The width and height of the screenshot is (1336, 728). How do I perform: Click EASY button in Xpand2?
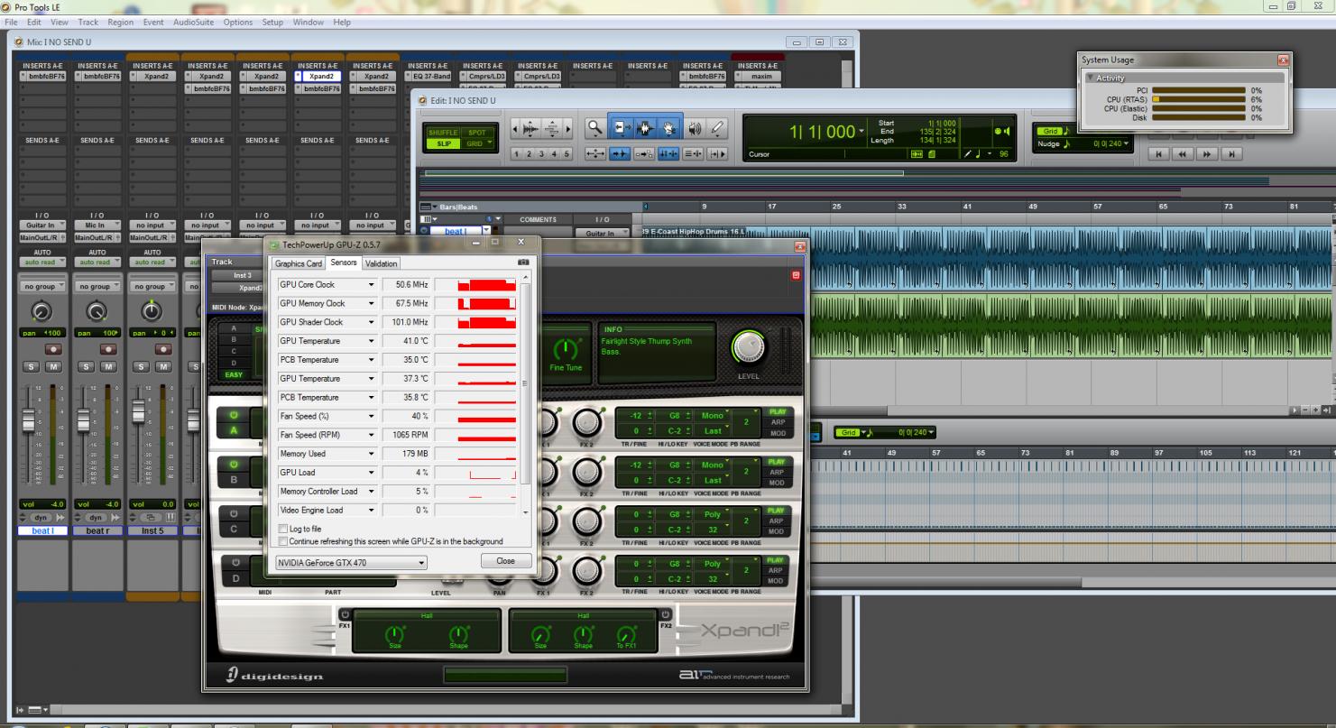pos(235,373)
